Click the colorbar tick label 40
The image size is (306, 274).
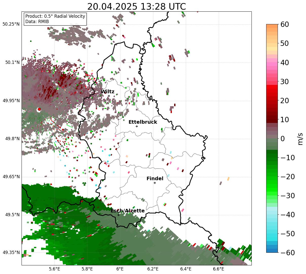285,62
